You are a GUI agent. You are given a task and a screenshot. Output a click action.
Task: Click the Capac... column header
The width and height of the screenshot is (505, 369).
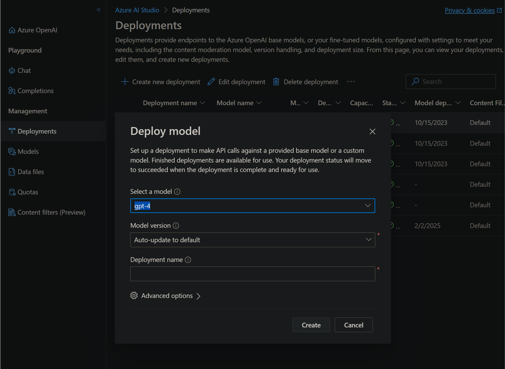click(361, 103)
